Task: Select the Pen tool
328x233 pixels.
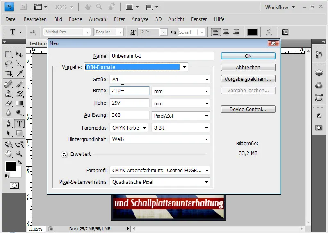Action: point(8,124)
